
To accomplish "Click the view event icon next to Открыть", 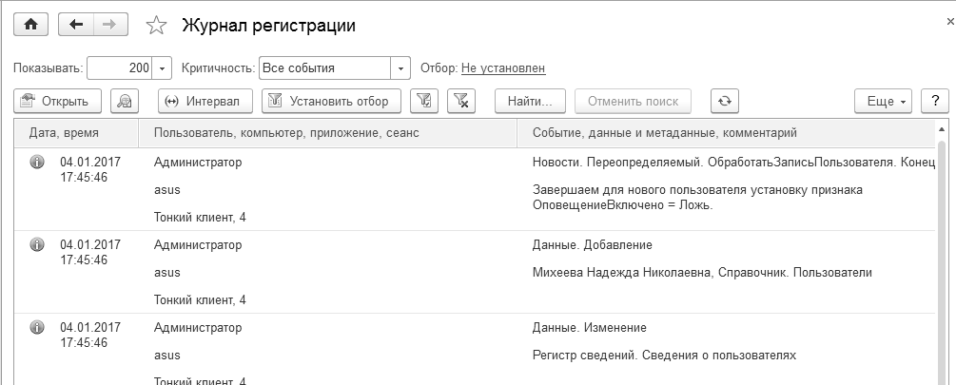I will (126, 101).
